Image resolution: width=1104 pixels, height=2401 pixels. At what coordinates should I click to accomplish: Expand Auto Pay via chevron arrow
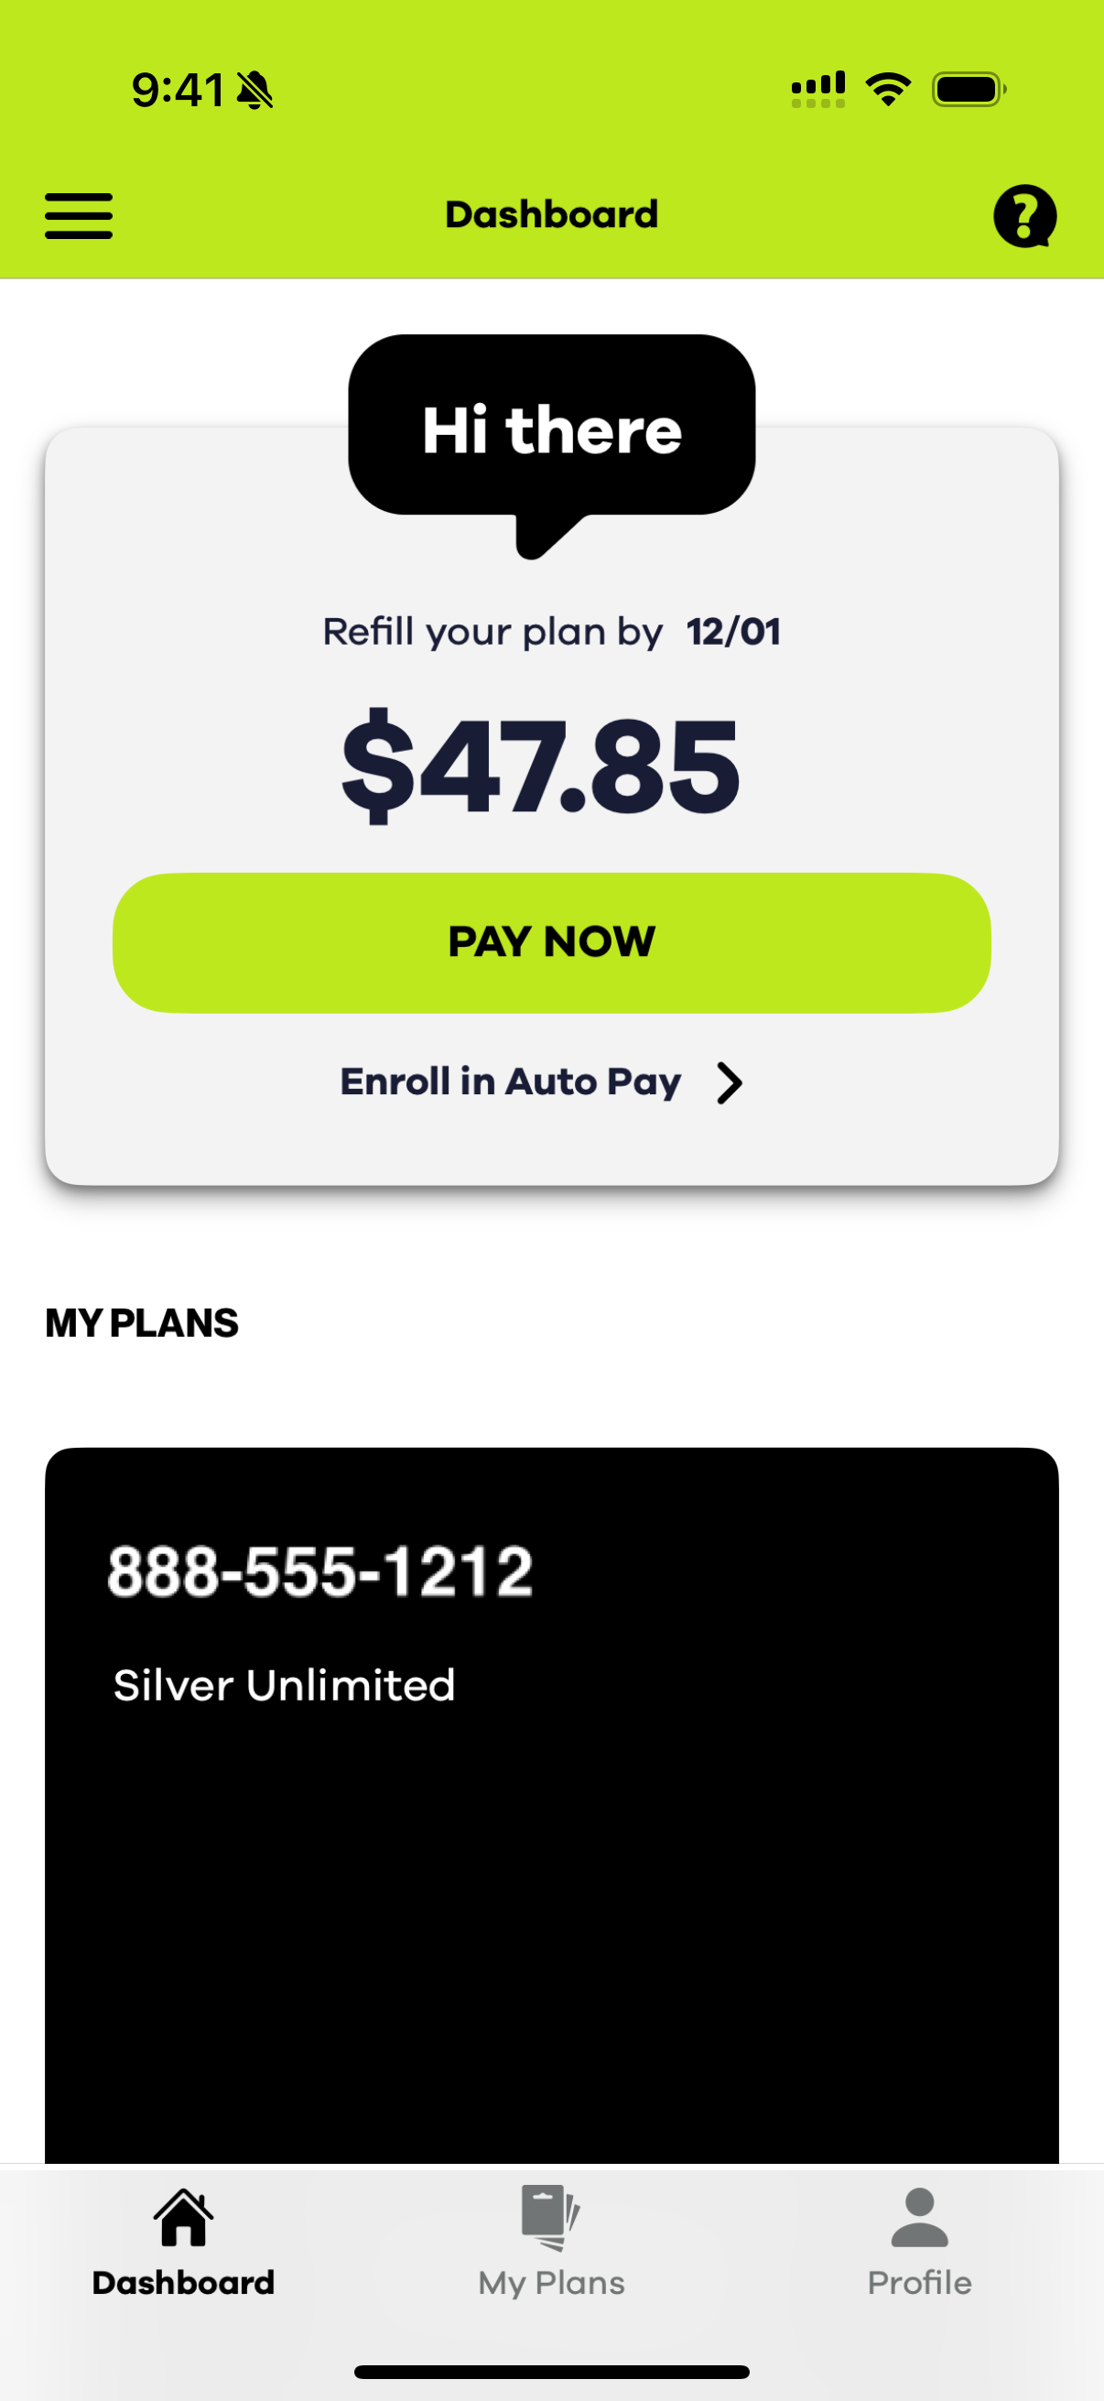tap(730, 1083)
